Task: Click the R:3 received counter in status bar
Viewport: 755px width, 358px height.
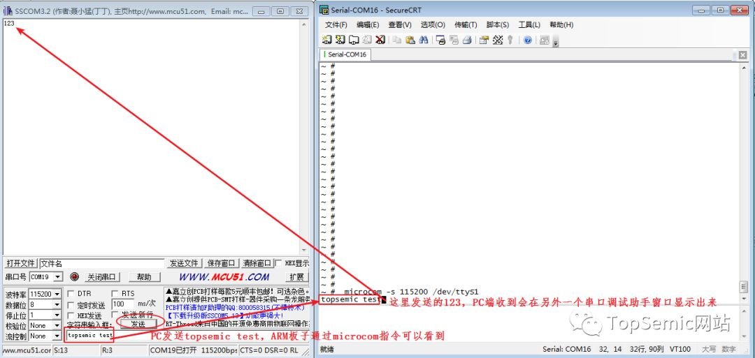Action: (x=124, y=350)
